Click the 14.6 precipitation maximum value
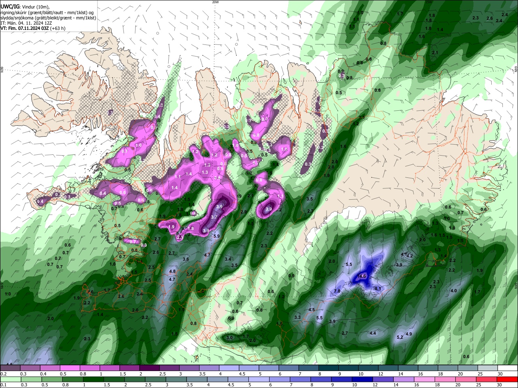The width and height of the screenshot is (518, 388). (x=362, y=276)
